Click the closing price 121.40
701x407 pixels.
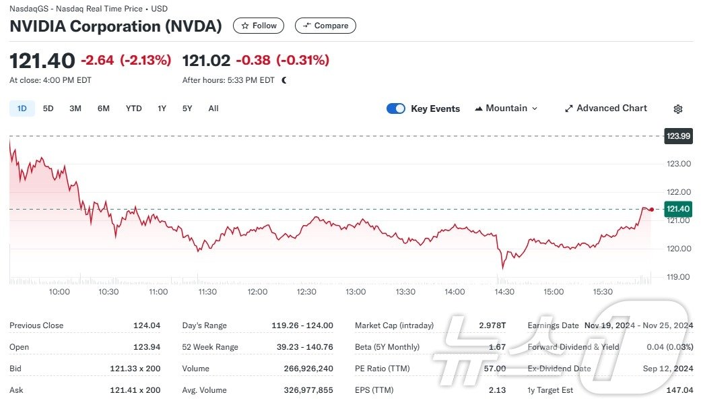42,61
